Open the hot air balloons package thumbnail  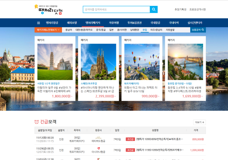[142, 62]
